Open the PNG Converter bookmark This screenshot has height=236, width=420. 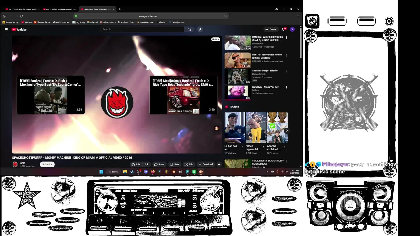coord(62,22)
